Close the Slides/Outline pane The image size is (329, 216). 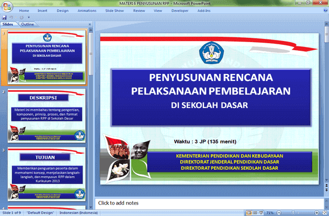coord(90,24)
